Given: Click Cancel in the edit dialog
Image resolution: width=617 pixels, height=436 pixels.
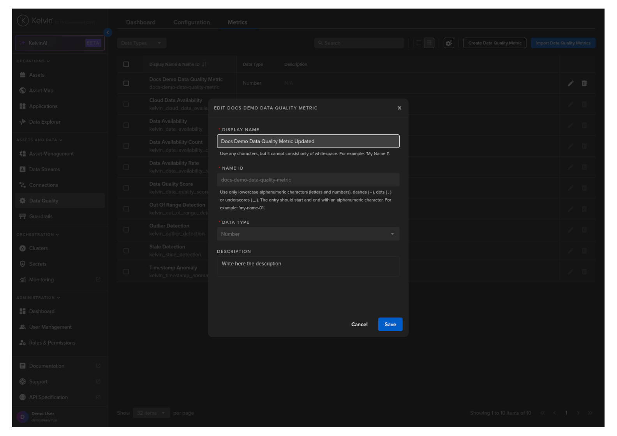Looking at the screenshot, I should tap(359, 324).
